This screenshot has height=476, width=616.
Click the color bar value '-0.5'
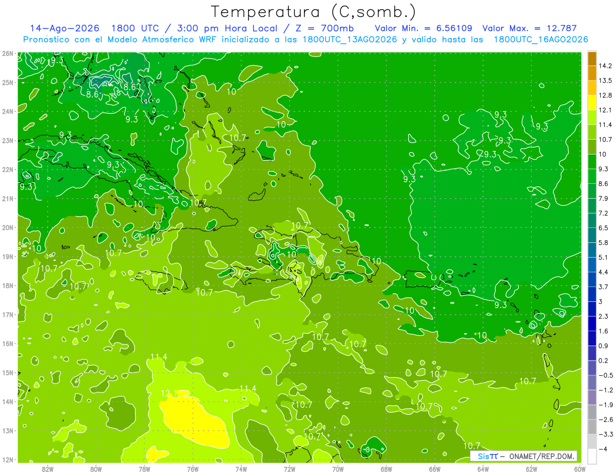(x=605, y=375)
